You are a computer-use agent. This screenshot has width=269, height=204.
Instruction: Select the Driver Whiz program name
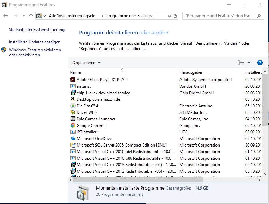pos(87,112)
